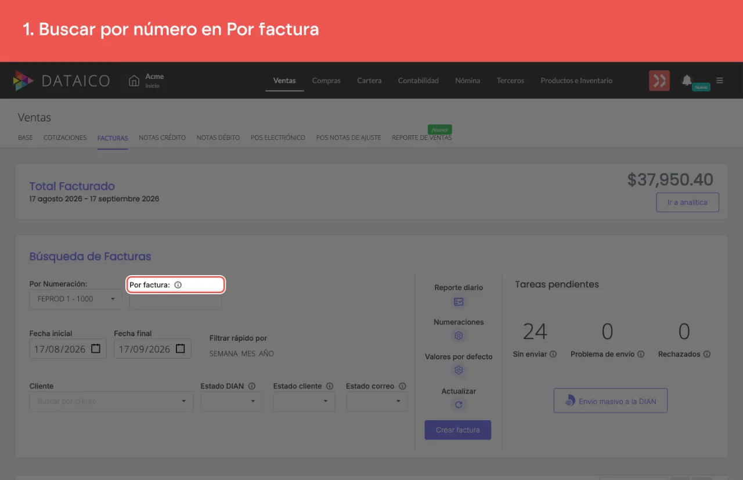Viewport: 743px width, 480px height.
Task: Click the Ir a analítica button
Action: 688,203
